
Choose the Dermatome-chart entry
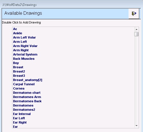(27, 93)
